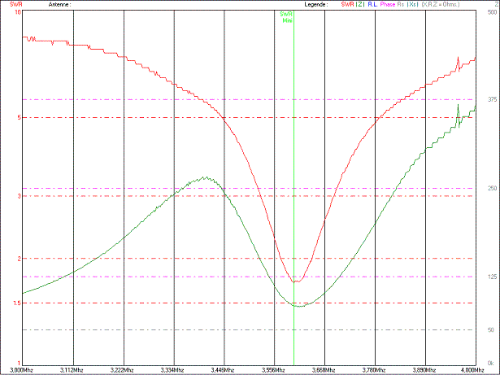The image size is (500, 375).
Task: Click the 3,780Mhz frequency axis label
Action: (375, 369)
